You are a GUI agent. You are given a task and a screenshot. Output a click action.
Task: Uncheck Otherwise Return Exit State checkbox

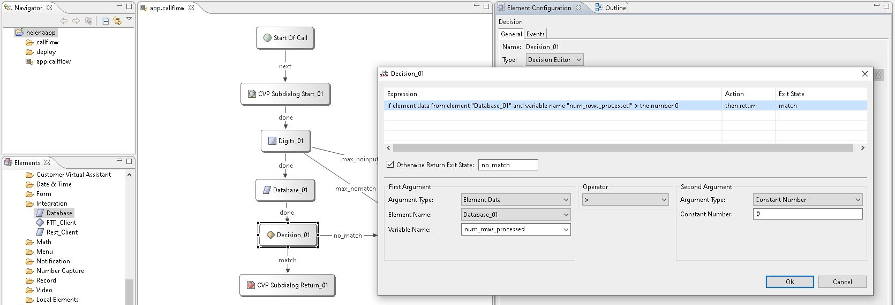tap(390, 165)
